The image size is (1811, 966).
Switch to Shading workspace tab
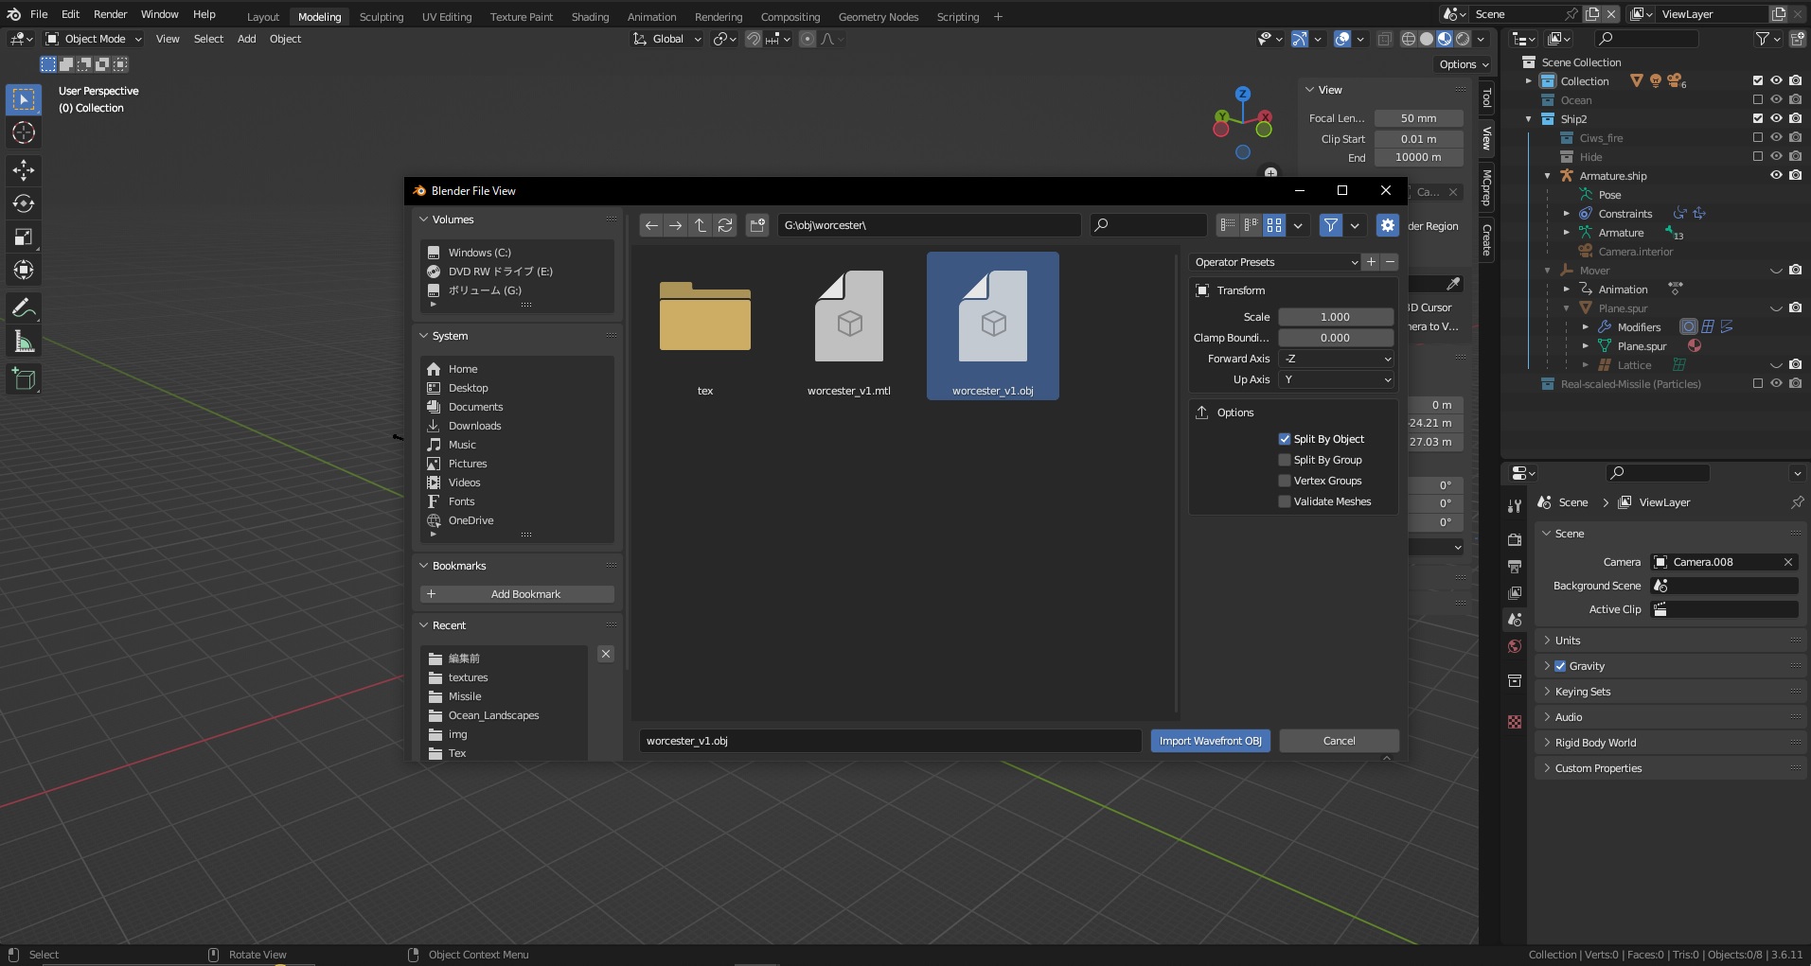pyautogui.click(x=590, y=17)
